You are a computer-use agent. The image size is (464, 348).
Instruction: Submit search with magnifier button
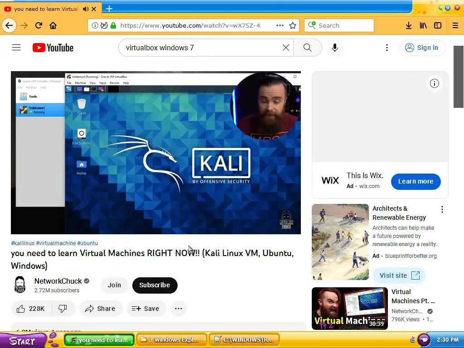(308, 48)
